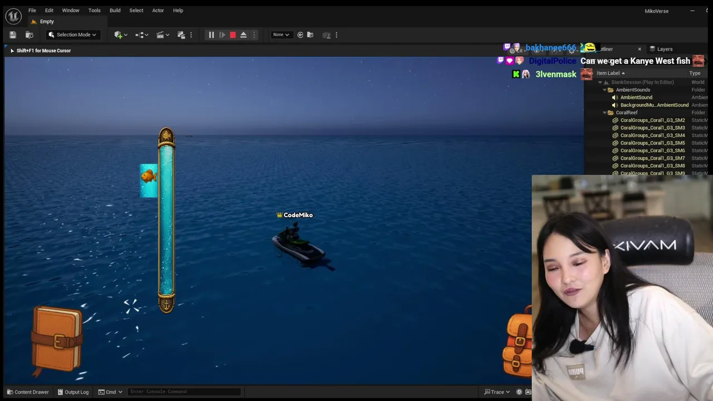Screen dimensions: 713x401
Task: Click the vertical fishing progress bar
Action: pos(166,221)
